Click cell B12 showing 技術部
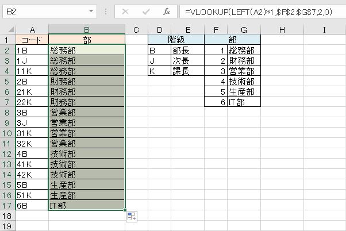Screen dimensions: 346x231 coord(87,154)
